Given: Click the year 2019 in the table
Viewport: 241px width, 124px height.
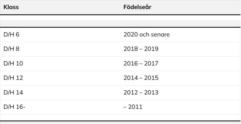Looking at the screenshot, I should (151, 49).
